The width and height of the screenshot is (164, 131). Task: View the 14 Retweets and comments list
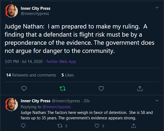click(x=31, y=75)
